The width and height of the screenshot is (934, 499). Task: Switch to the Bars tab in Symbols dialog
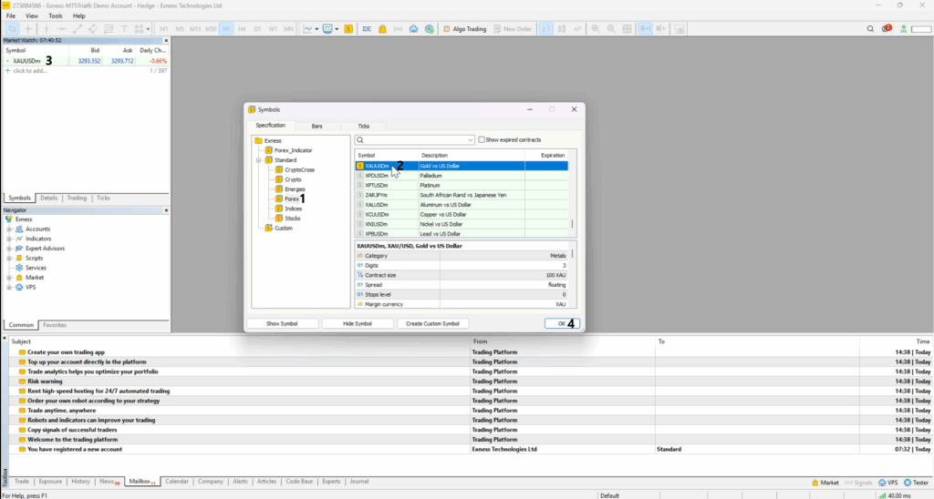[317, 126]
